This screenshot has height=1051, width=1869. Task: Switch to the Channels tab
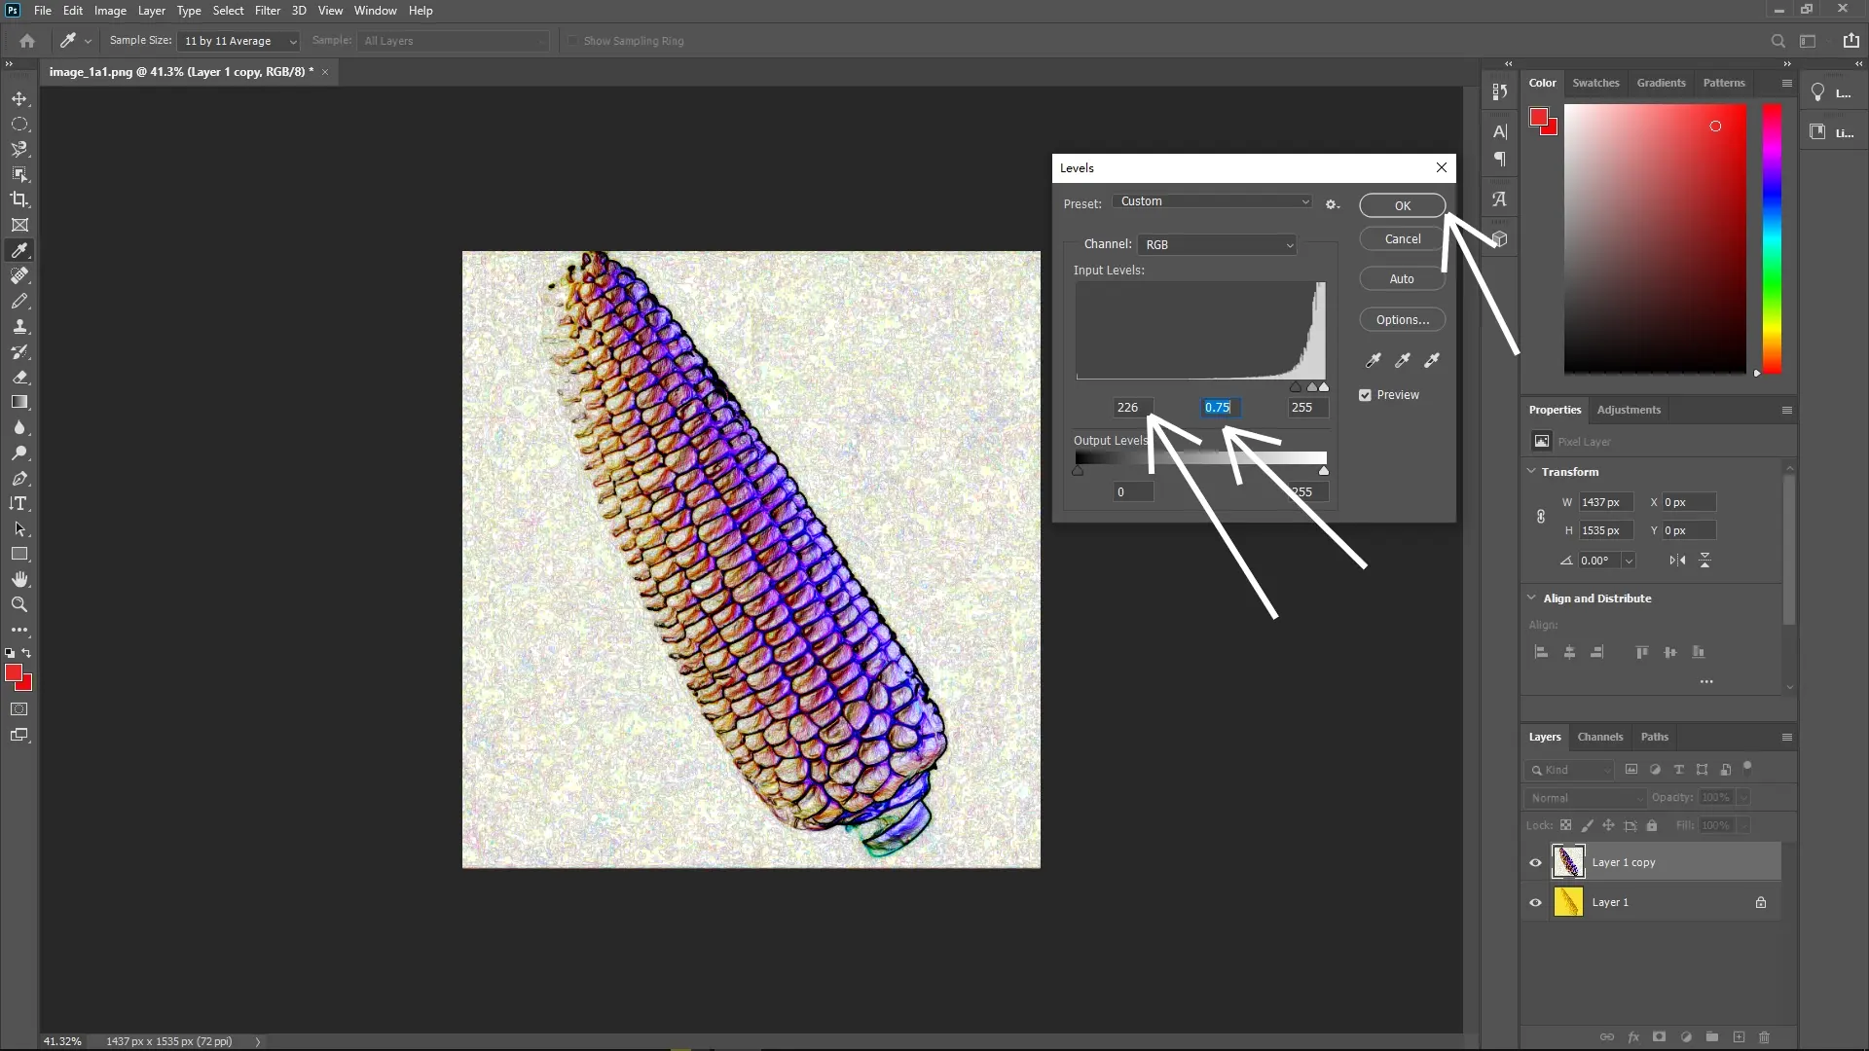[x=1600, y=737]
